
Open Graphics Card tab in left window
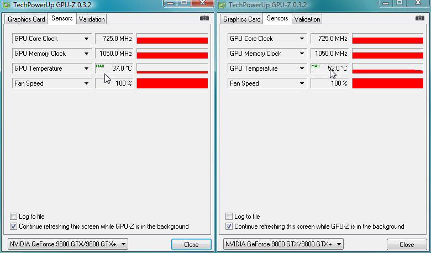(x=26, y=19)
